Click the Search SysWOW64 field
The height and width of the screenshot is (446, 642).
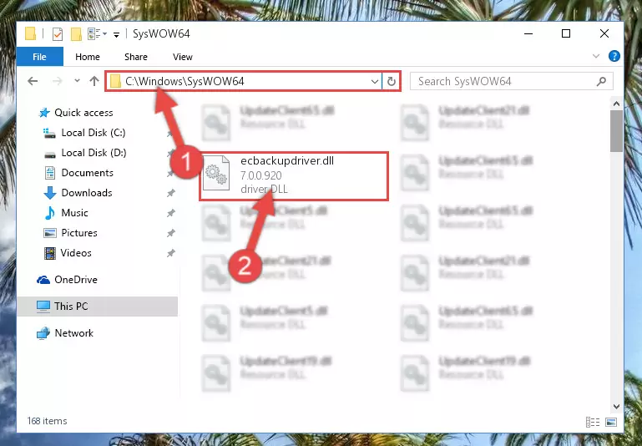512,81
